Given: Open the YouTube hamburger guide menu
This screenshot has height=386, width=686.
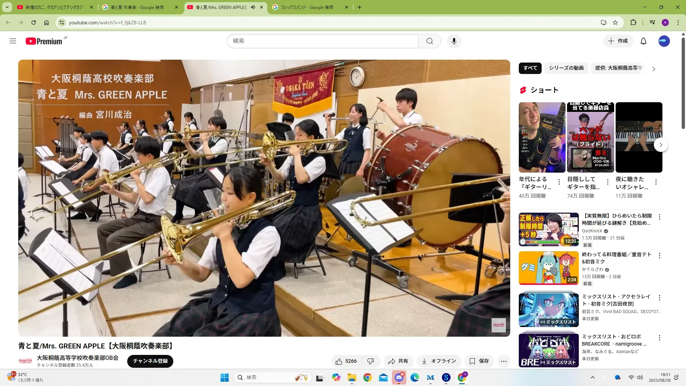Looking at the screenshot, I should (x=13, y=41).
